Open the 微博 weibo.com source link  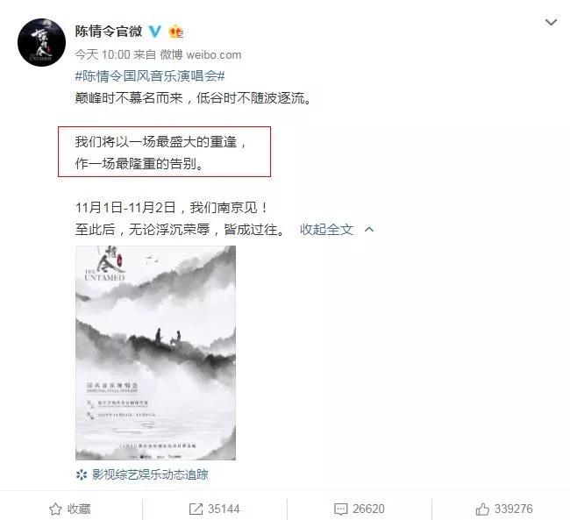point(201,55)
